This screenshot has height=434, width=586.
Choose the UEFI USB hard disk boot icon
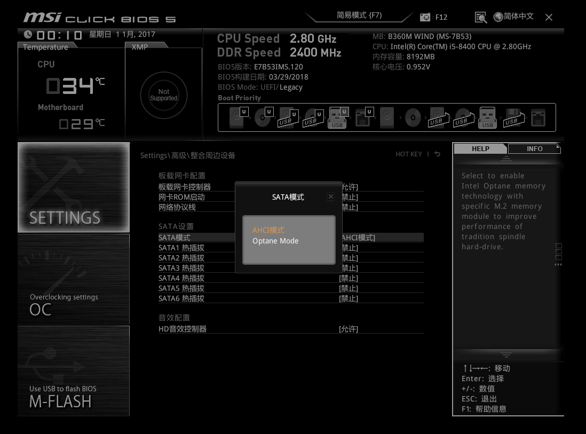tap(288, 118)
